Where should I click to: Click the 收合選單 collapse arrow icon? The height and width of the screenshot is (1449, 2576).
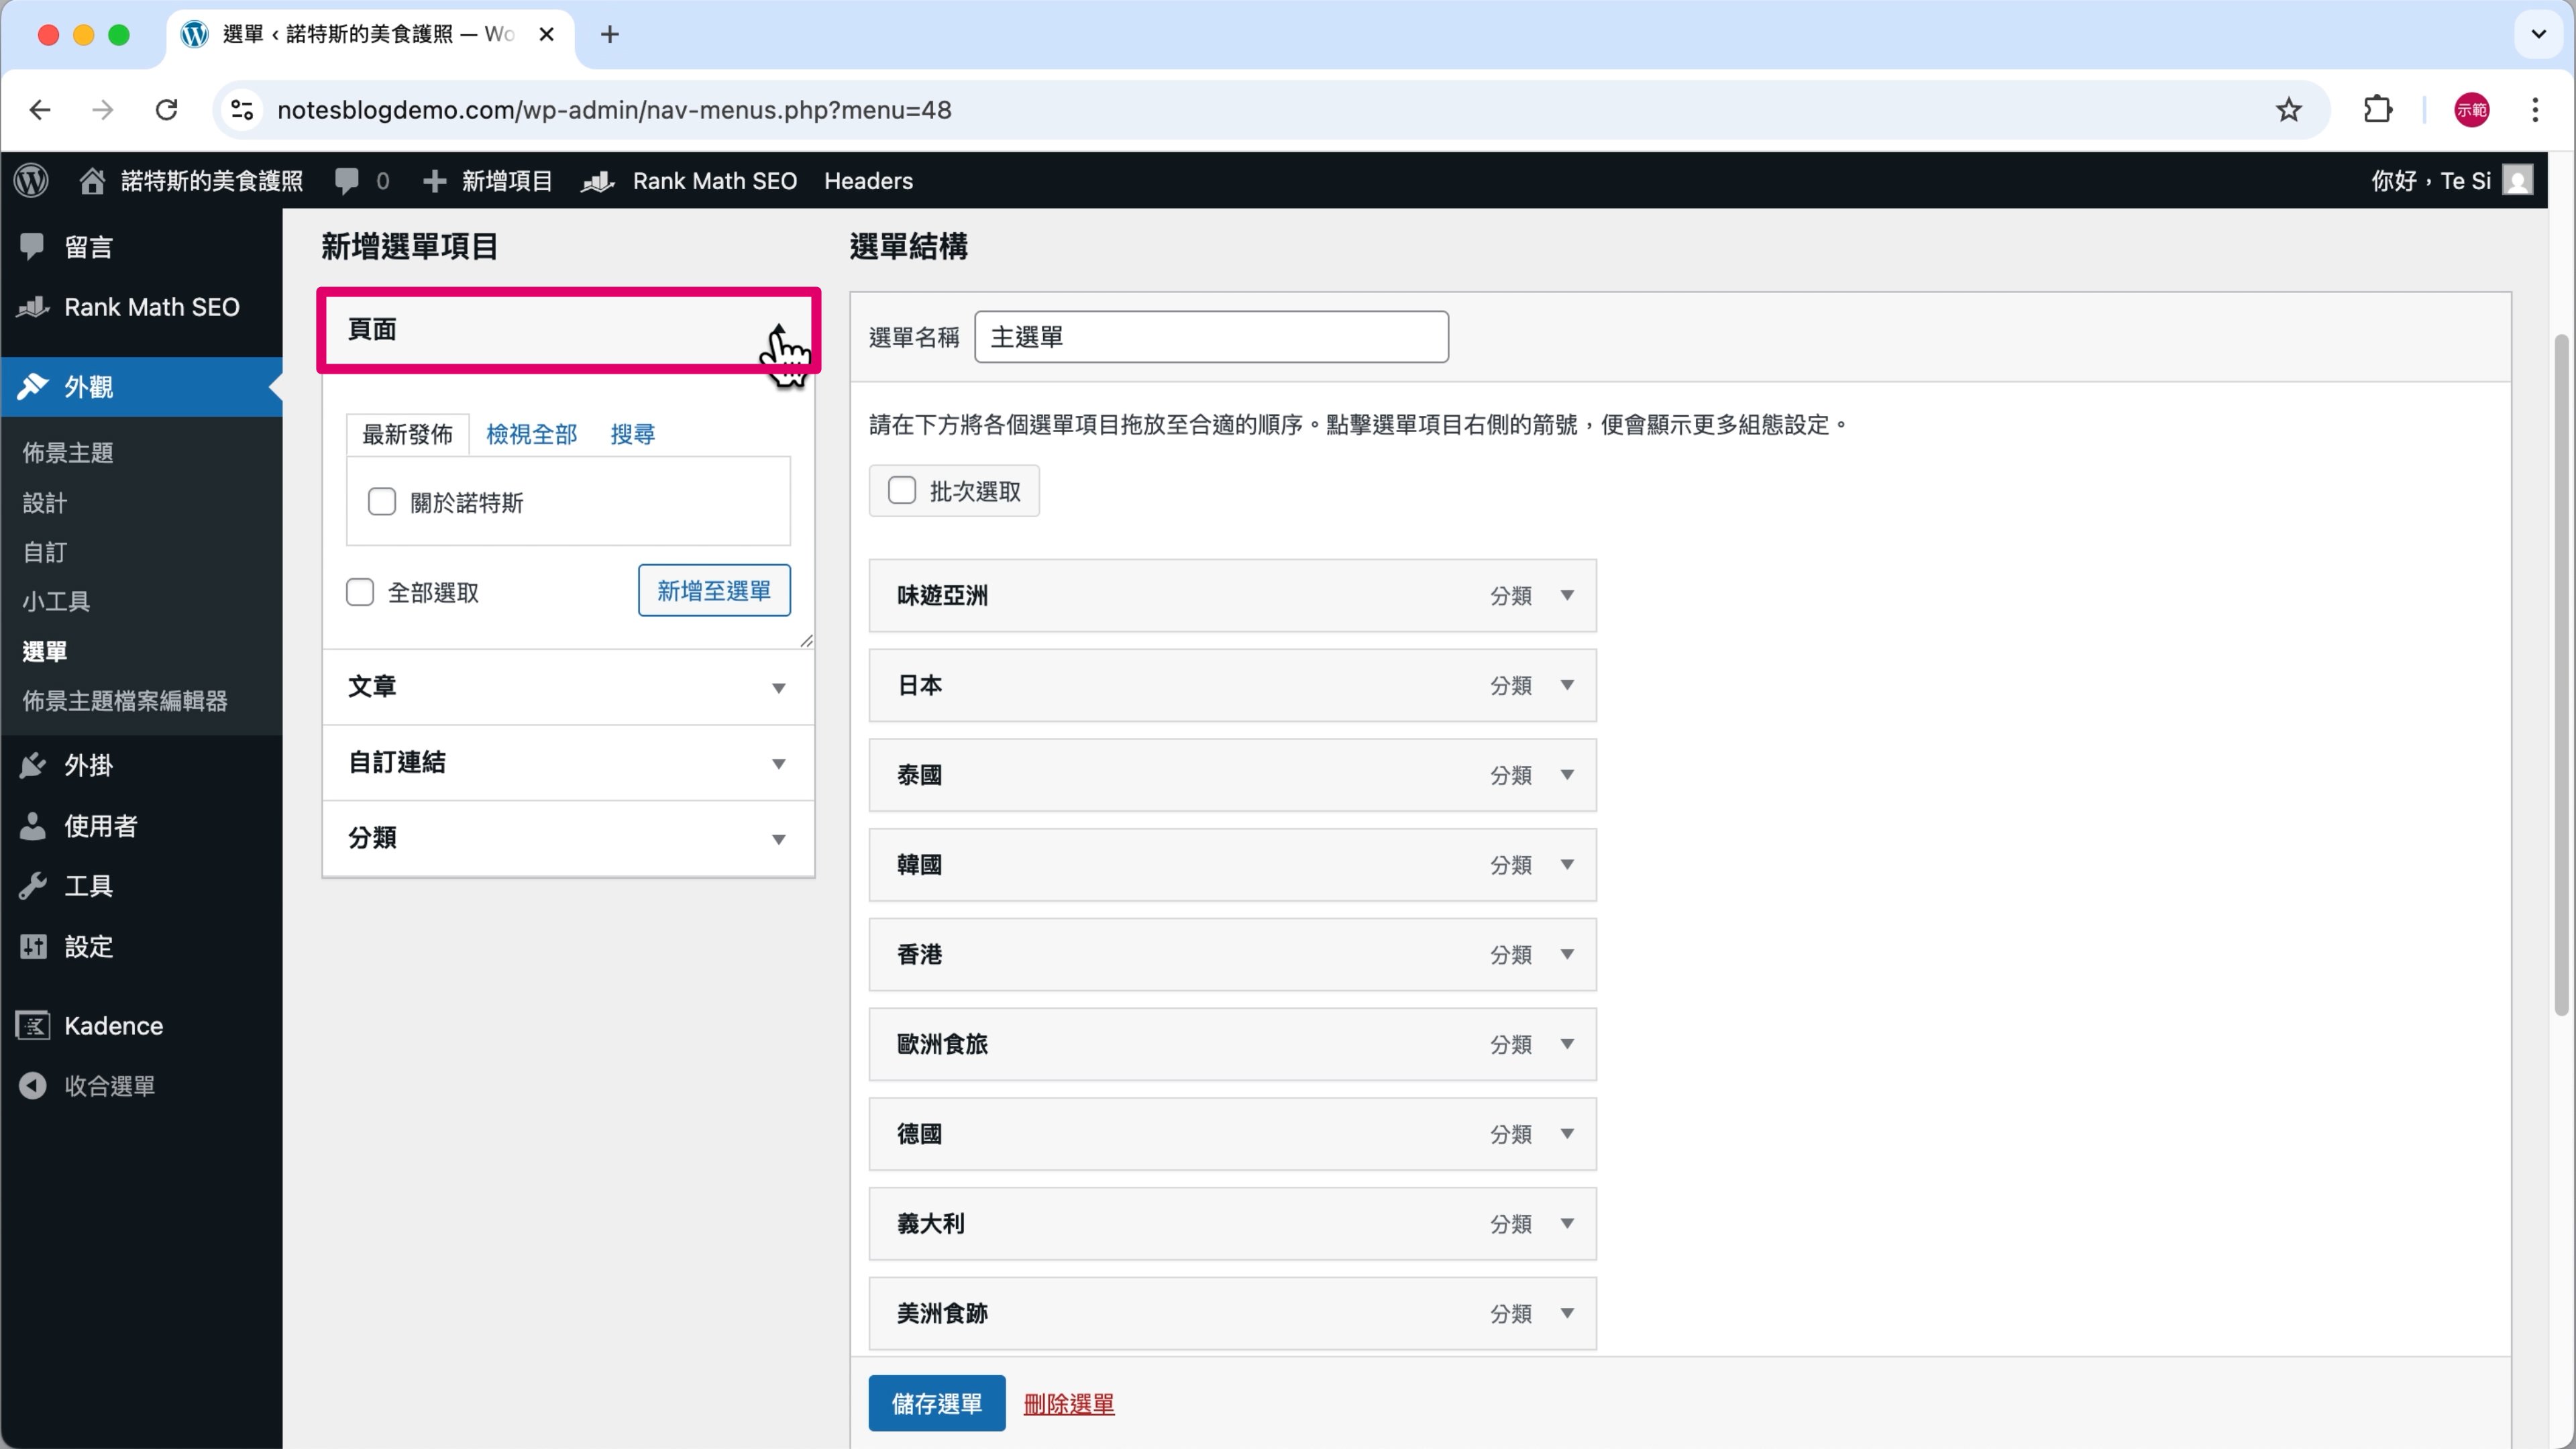tap(33, 1086)
